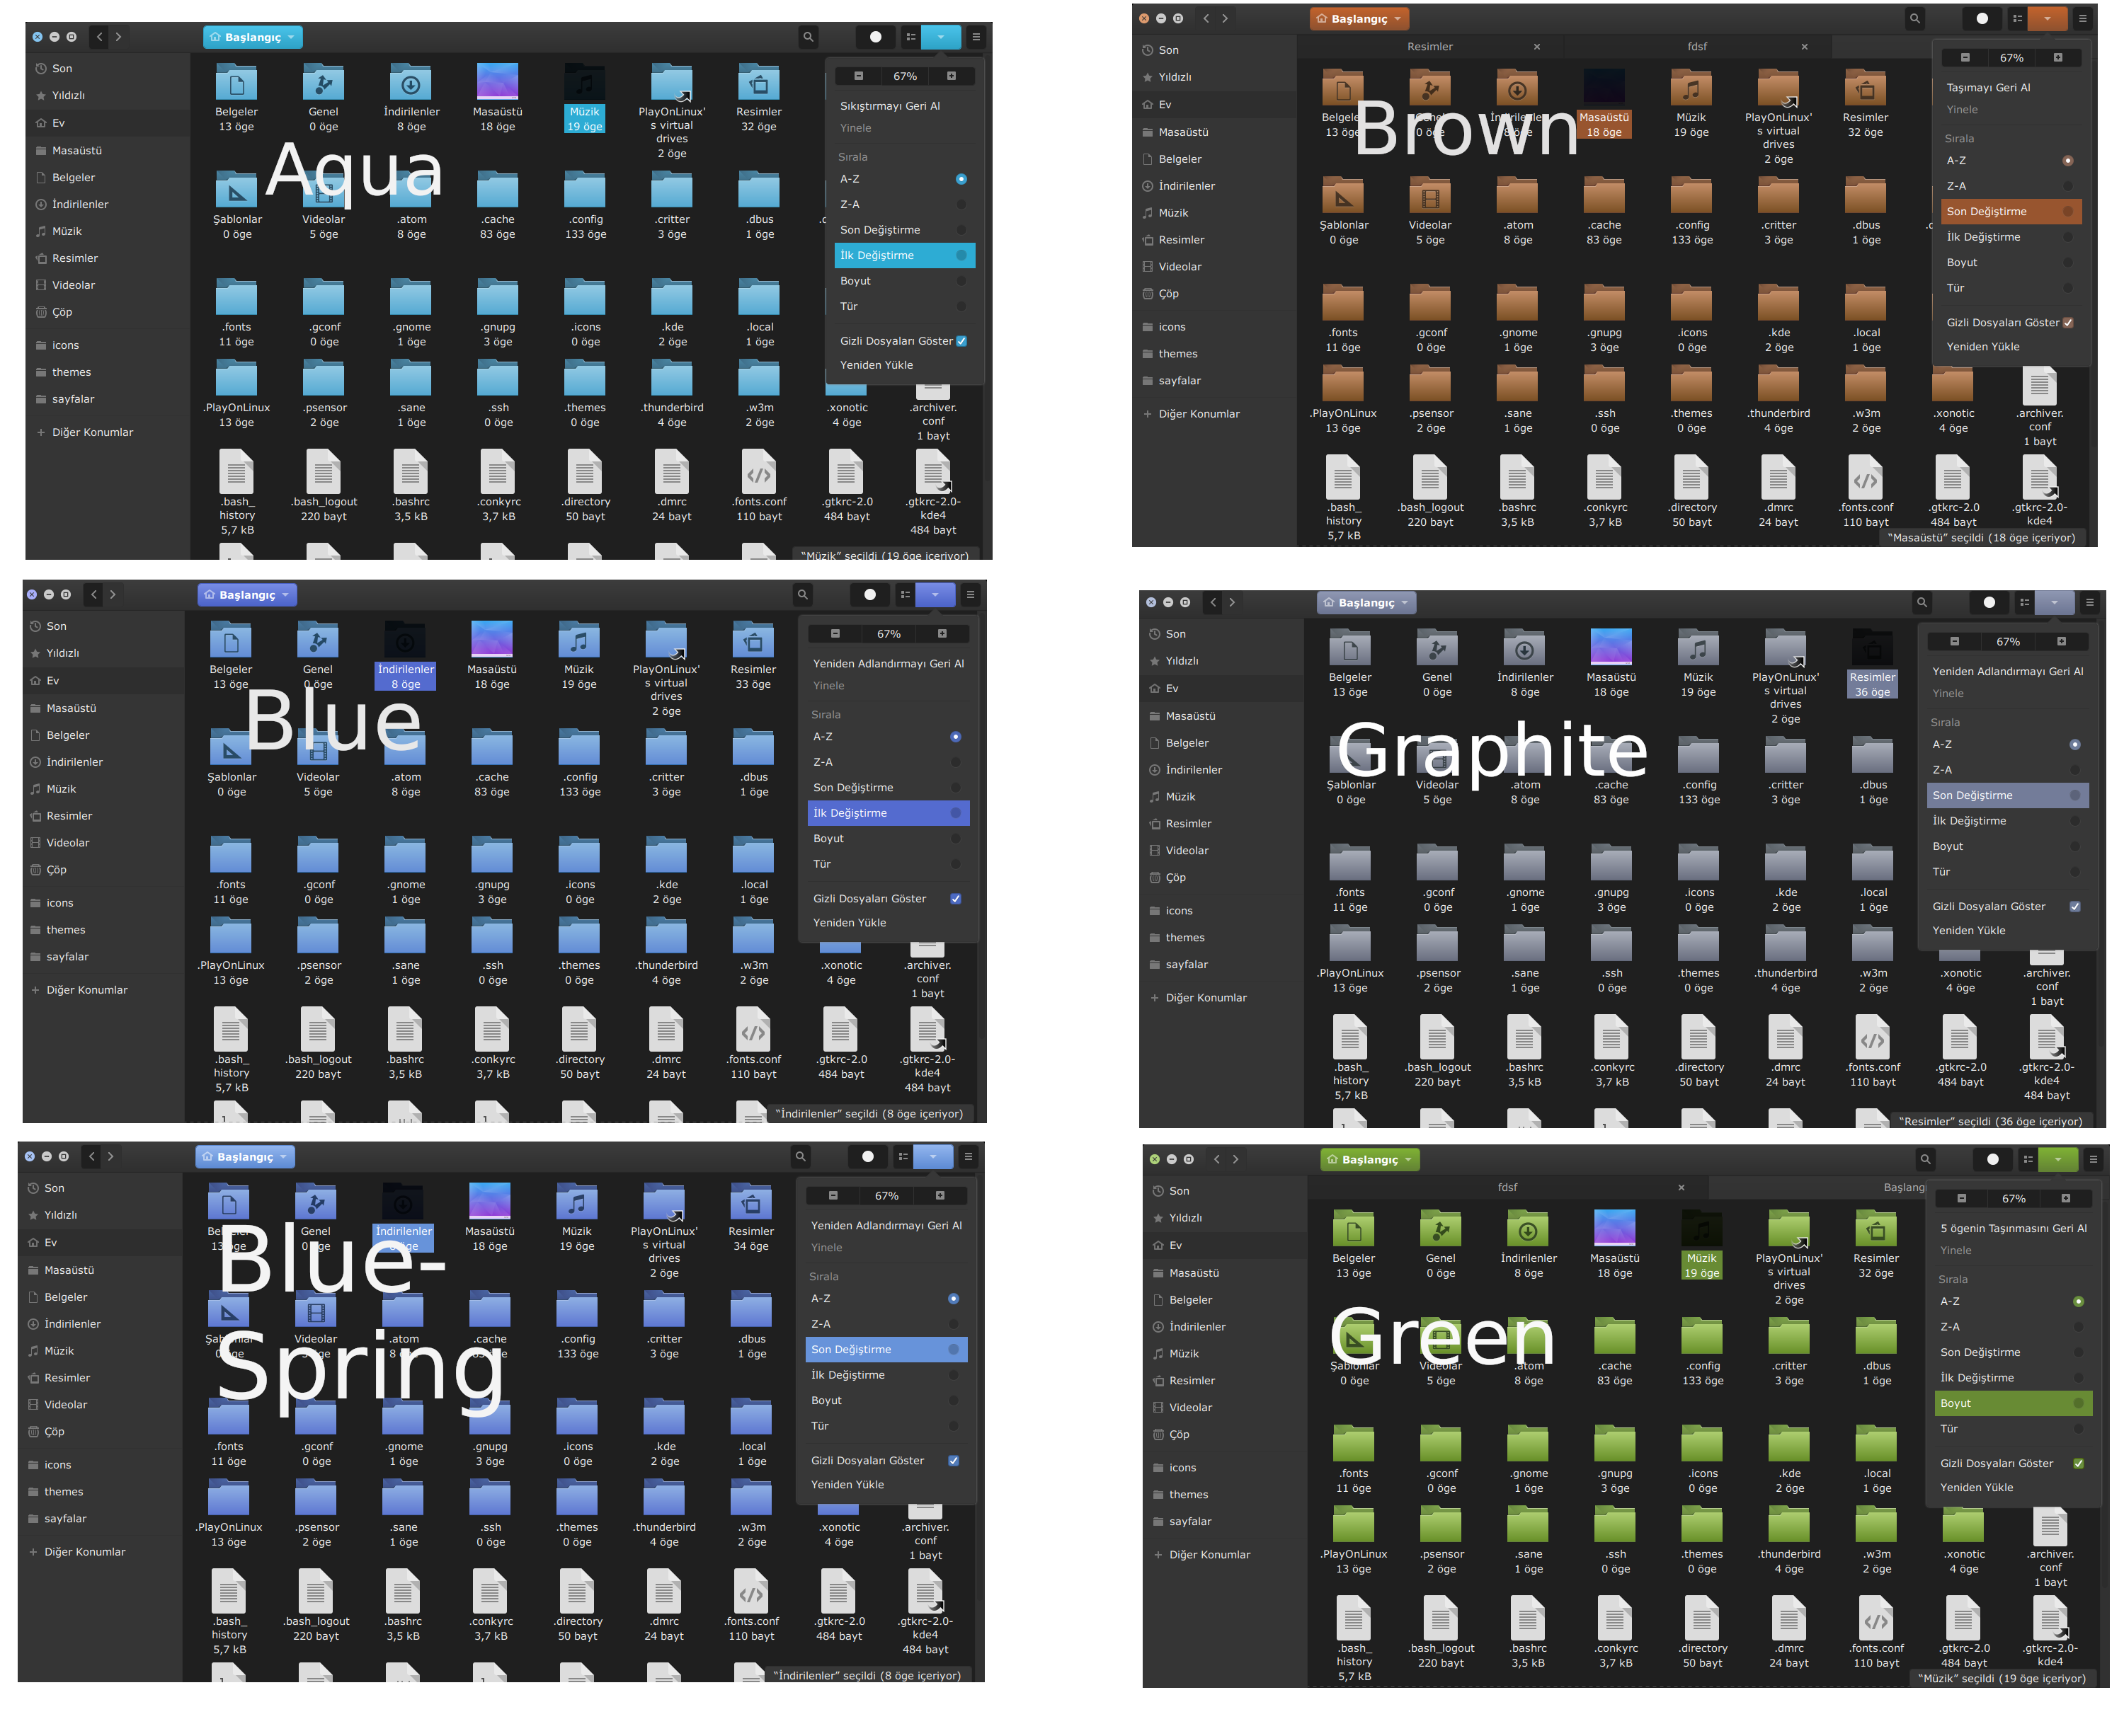
Task: Select the fonts.conf file in the Brown window
Action: (x=1865, y=490)
